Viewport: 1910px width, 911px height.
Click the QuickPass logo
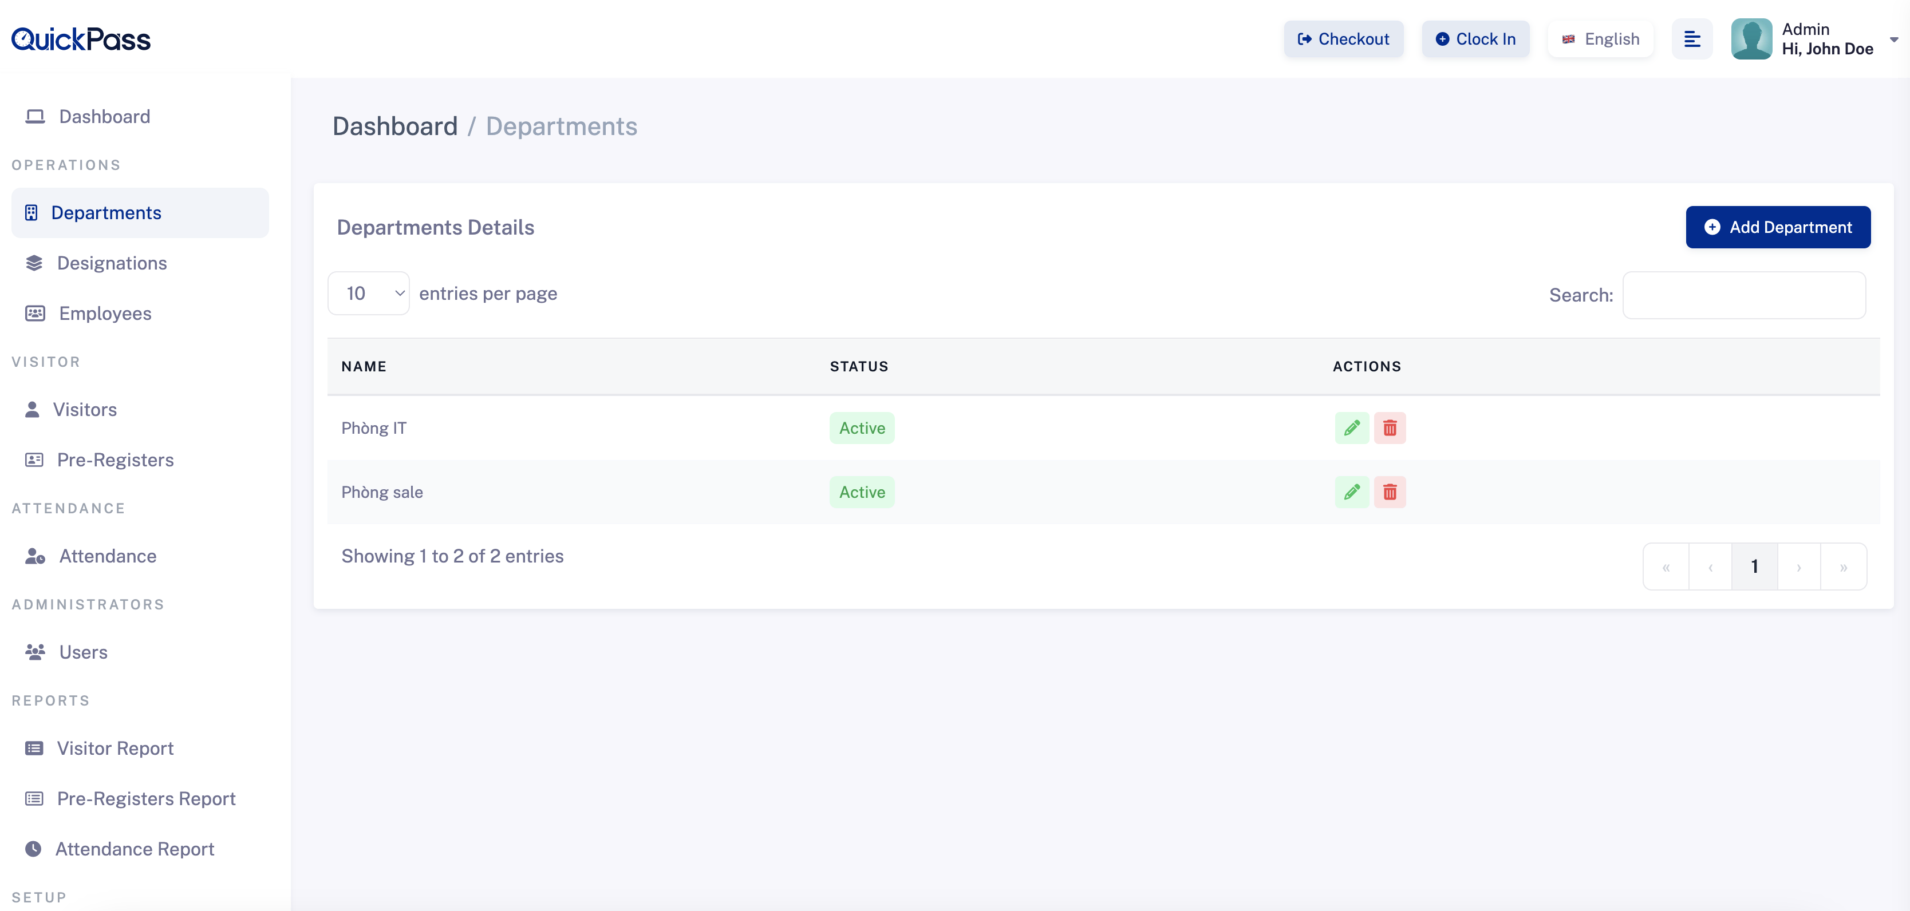tap(81, 39)
